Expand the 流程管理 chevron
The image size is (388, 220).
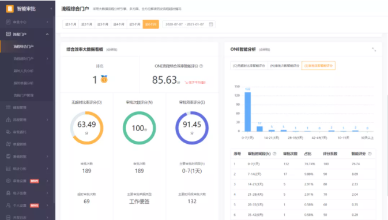click(47, 120)
